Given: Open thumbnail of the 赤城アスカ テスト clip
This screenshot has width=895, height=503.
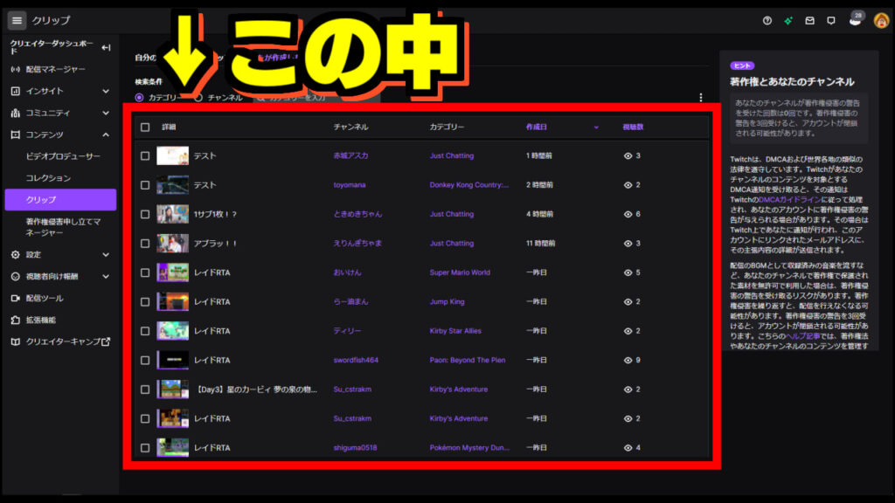Looking at the screenshot, I should click(x=172, y=155).
